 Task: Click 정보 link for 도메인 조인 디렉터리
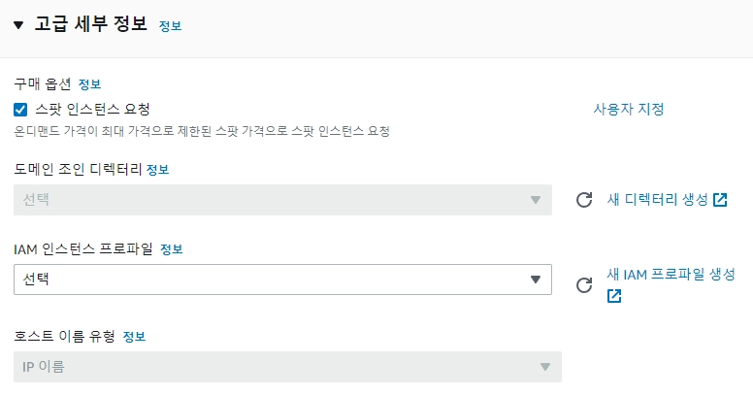157,170
